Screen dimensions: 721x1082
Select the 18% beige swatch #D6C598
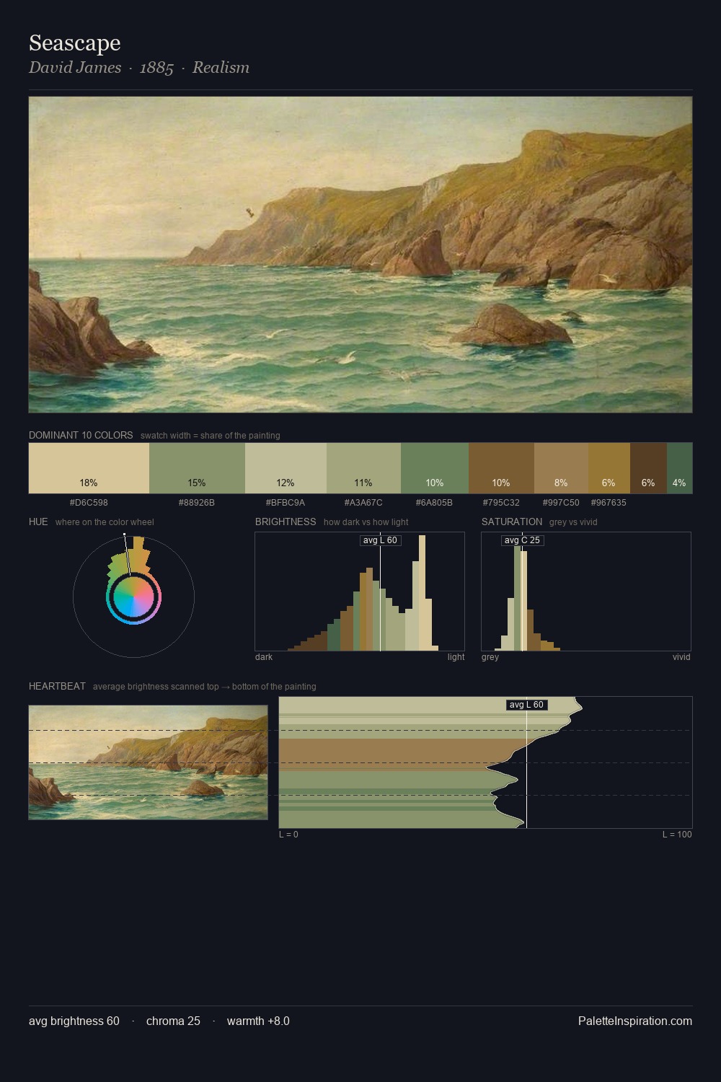(x=89, y=468)
